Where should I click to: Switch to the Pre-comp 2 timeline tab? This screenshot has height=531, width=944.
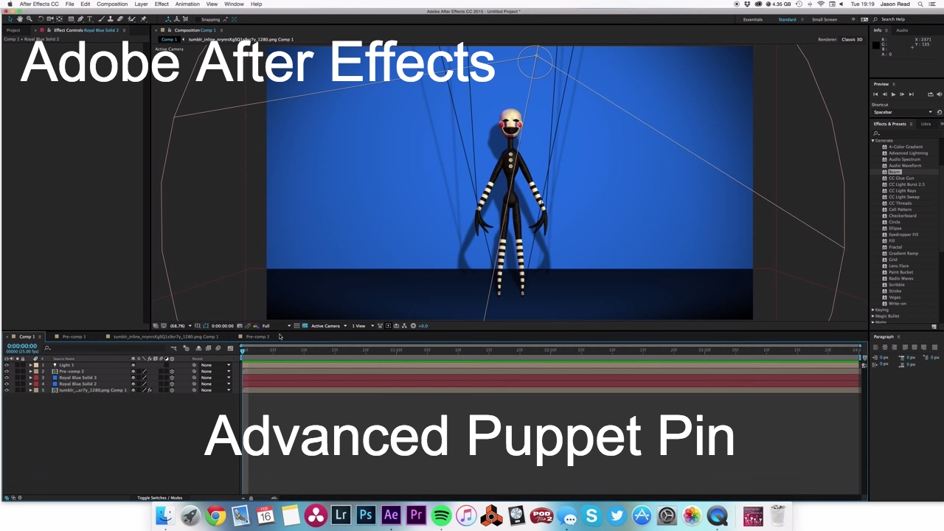[x=257, y=336]
